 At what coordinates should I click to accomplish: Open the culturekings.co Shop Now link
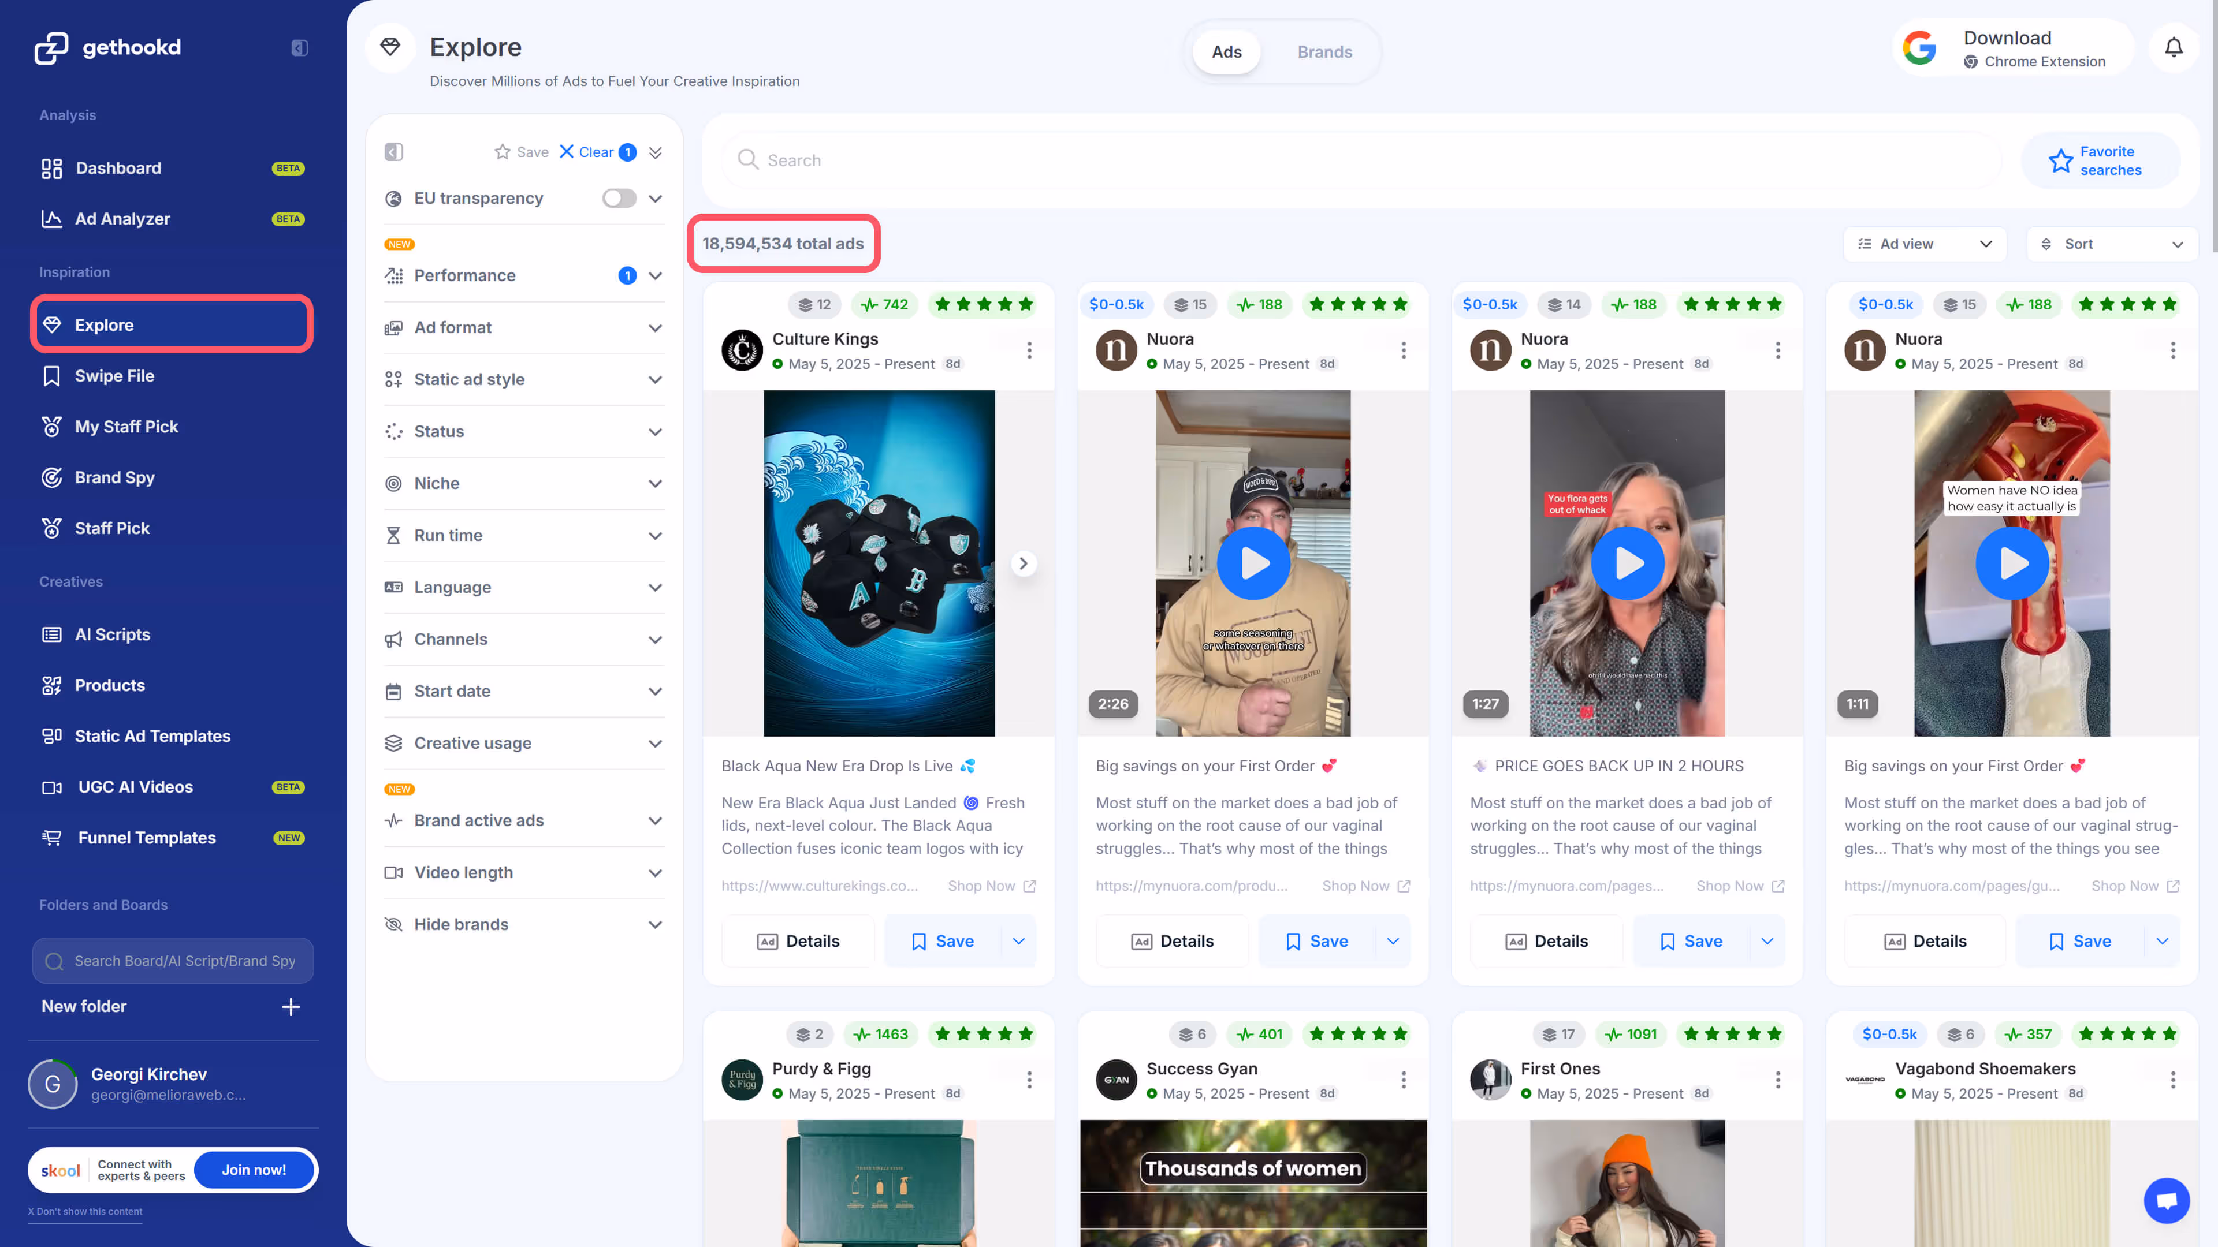point(992,886)
